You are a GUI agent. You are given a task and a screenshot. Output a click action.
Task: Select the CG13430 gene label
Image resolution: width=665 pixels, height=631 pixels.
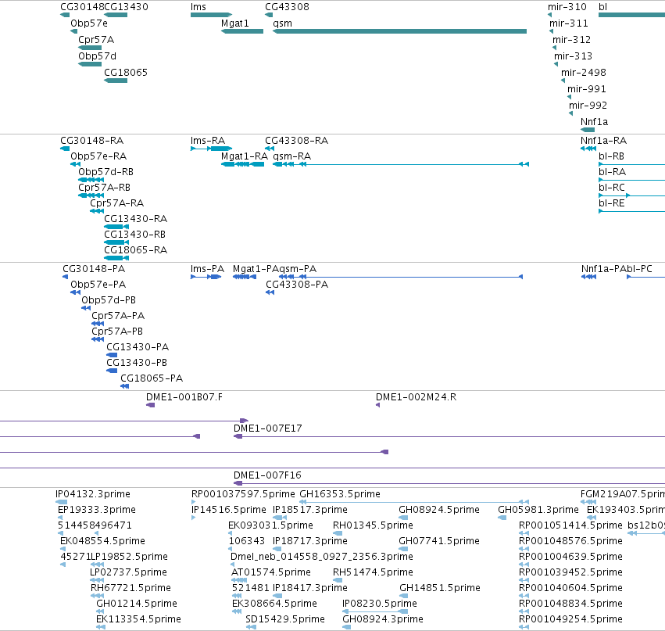[x=127, y=7]
